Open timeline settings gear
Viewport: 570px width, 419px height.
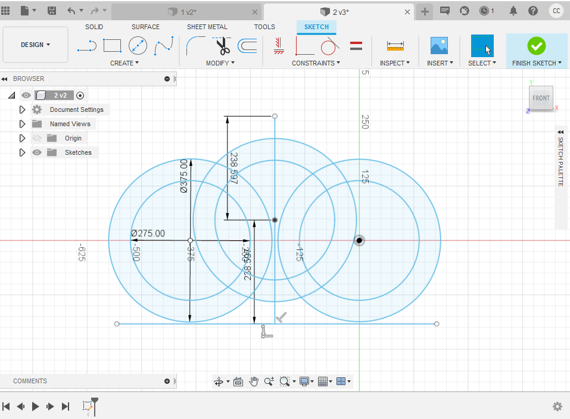tap(557, 407)
